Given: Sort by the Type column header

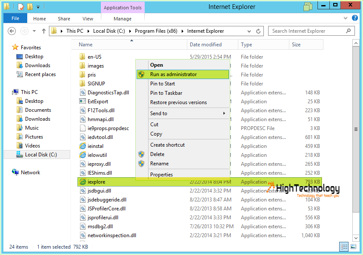Looking at the screenshot, I should coord(263,45).
